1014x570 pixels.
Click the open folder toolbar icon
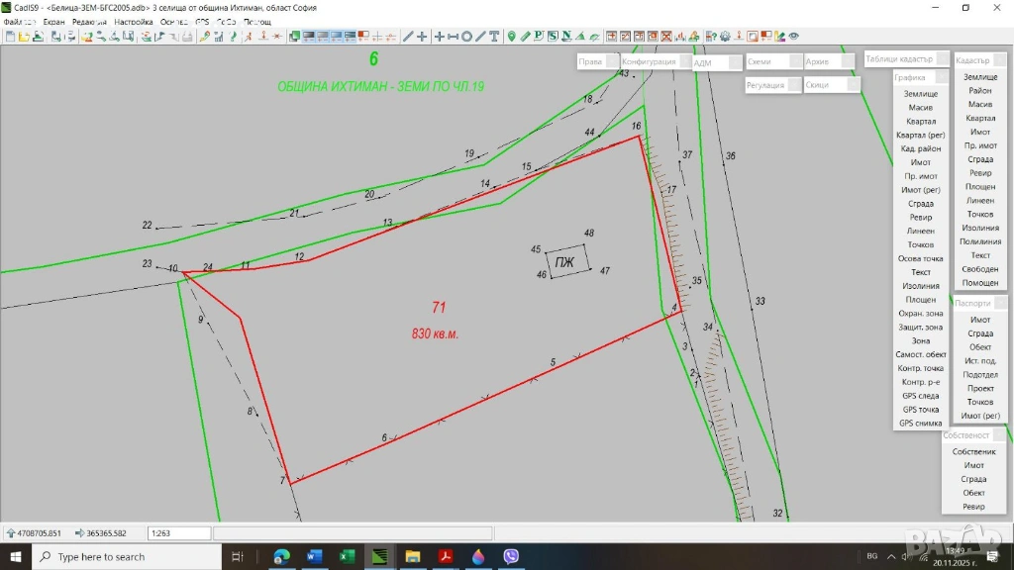[x=23, y=37]
